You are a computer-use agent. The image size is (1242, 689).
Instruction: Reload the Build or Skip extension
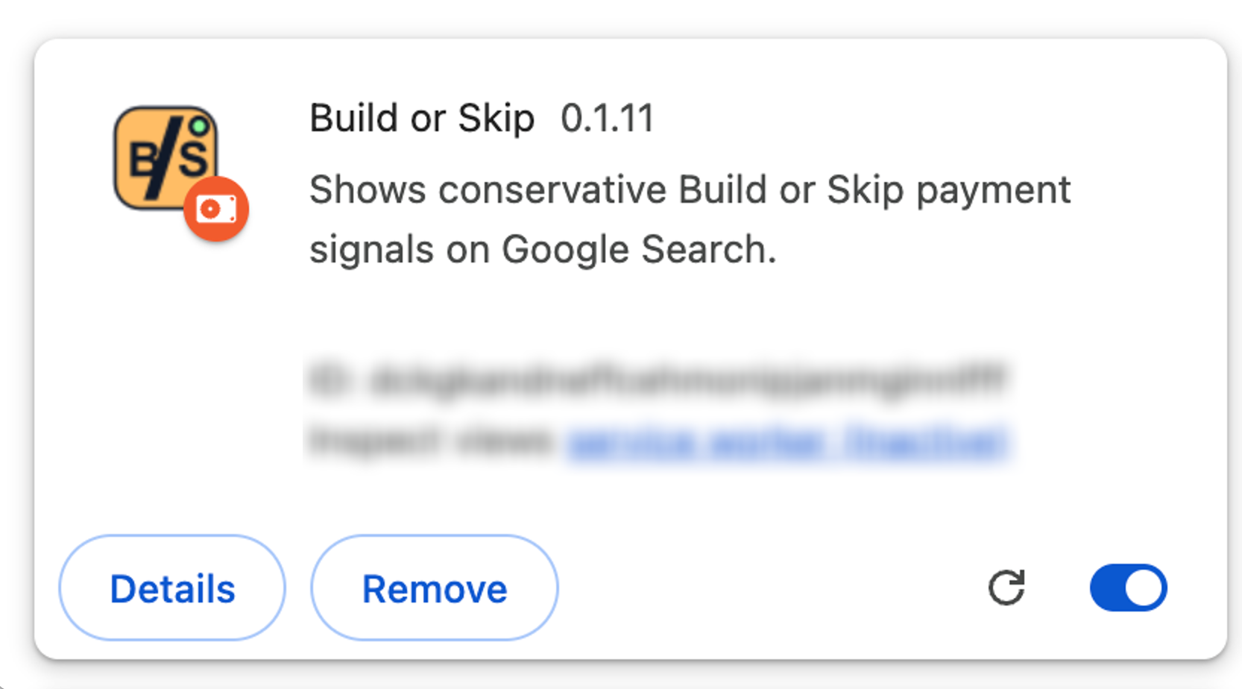coord(1006,588)
